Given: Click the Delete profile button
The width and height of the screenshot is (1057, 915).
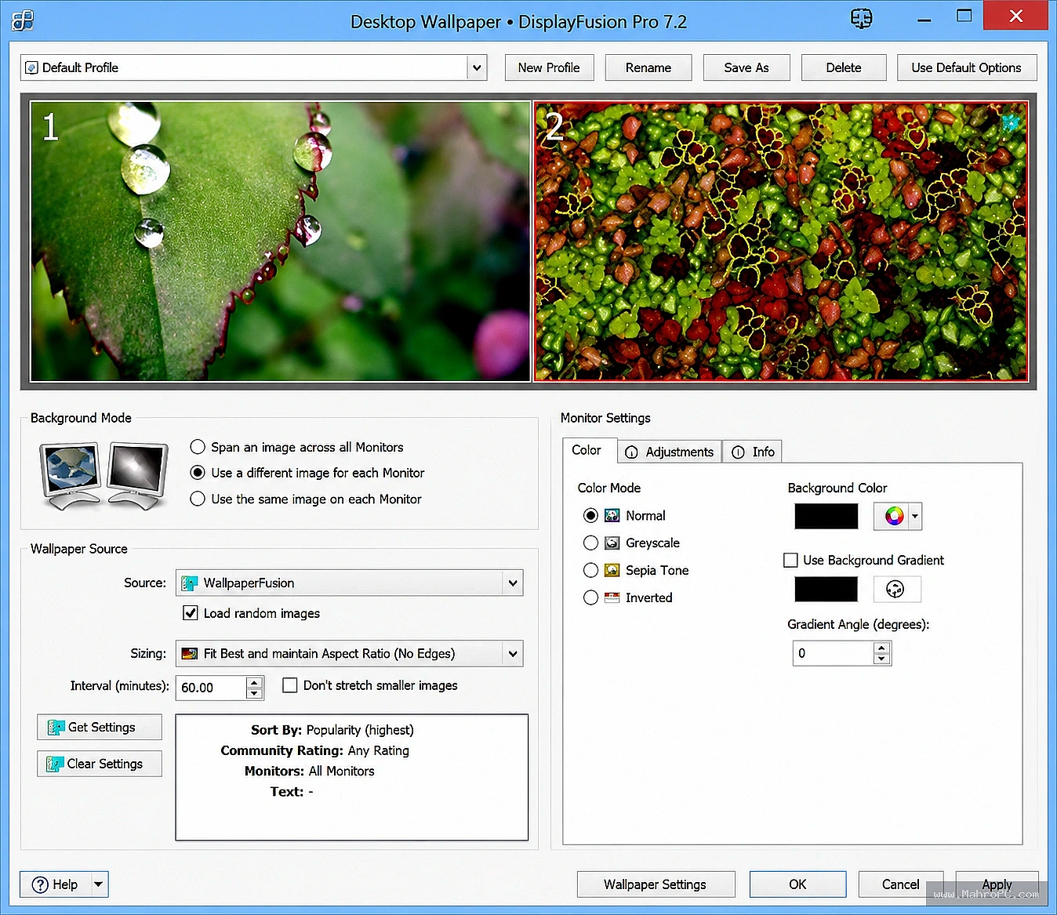Looking at the screenshot, I should pos(844,68).
